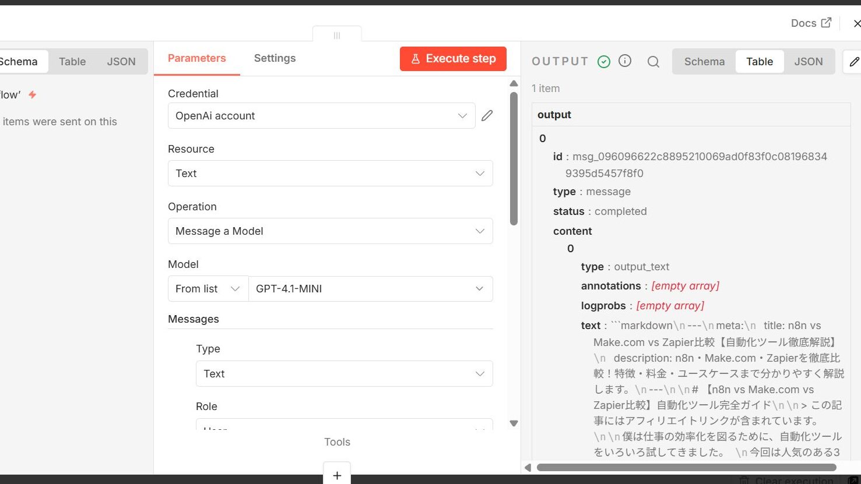
Task: Click the output info icon
Action: (625, 61)
